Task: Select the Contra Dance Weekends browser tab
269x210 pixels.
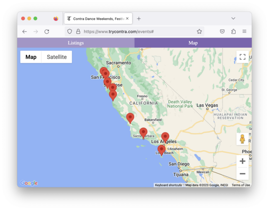Action: (98, 19)
